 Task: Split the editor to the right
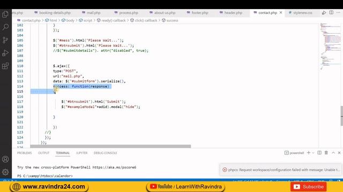pyautogui.click(x=331, y=13)
